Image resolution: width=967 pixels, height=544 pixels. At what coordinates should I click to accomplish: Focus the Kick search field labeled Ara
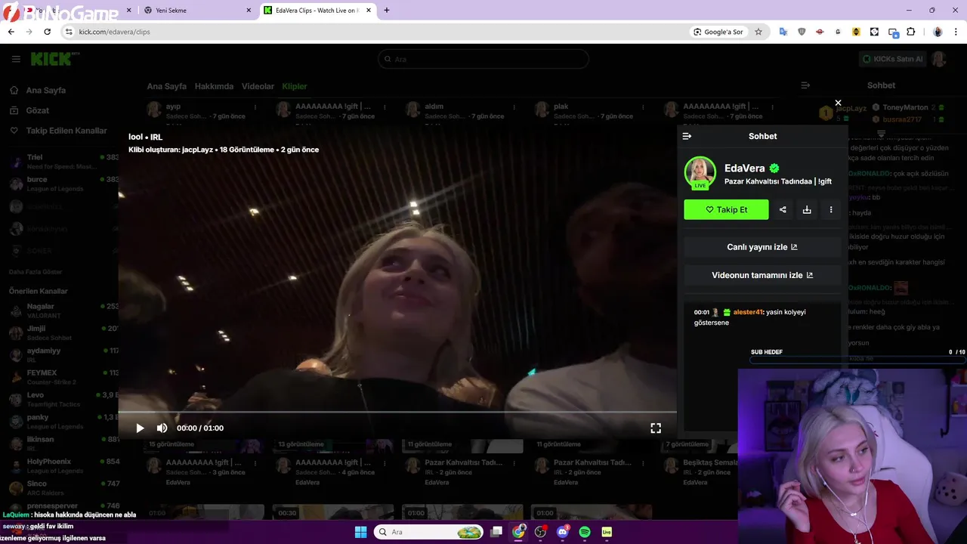(x=483, y=59)
